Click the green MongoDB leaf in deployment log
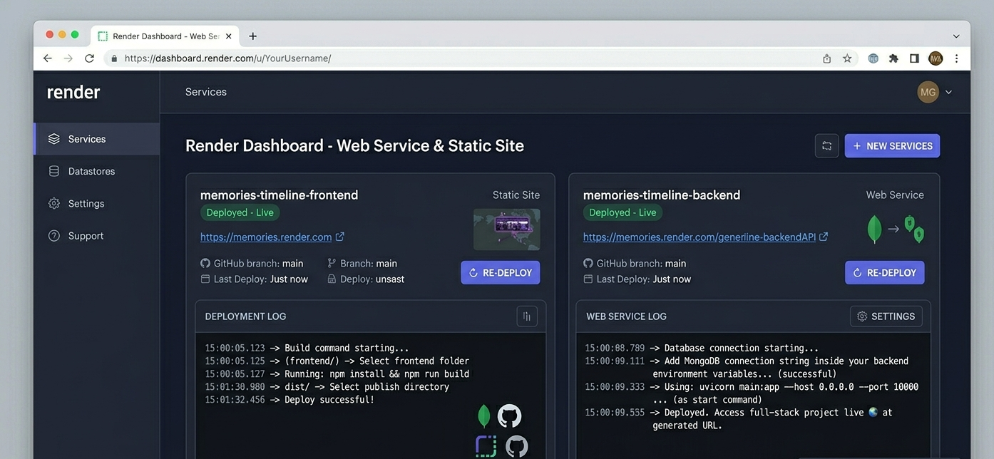994x459 pixels. [x=484, y=416]
